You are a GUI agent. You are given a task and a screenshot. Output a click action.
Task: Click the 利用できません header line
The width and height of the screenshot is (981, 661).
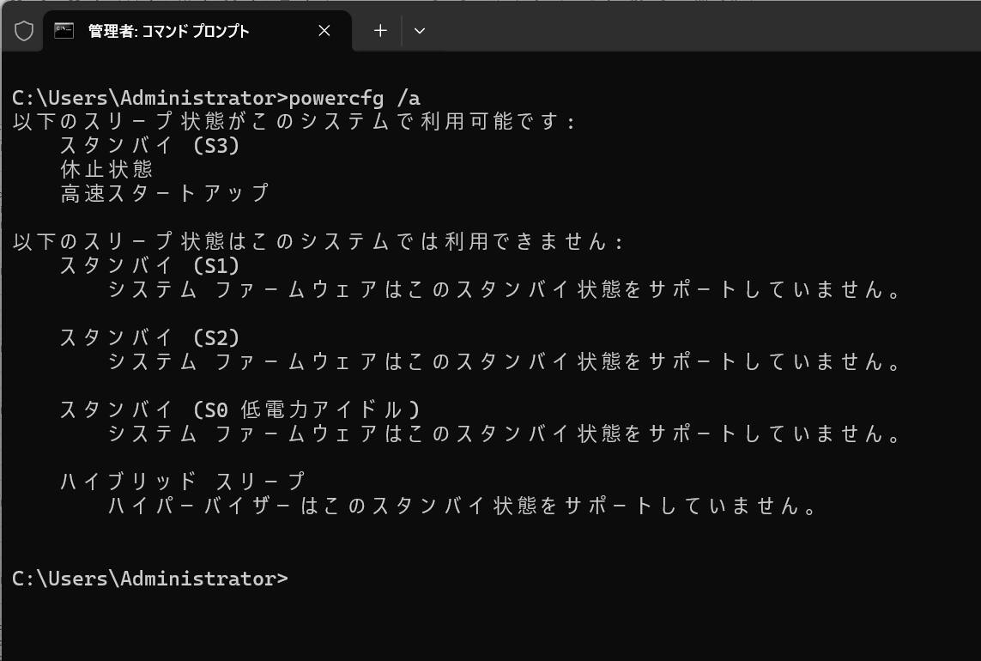coord(318,241)
